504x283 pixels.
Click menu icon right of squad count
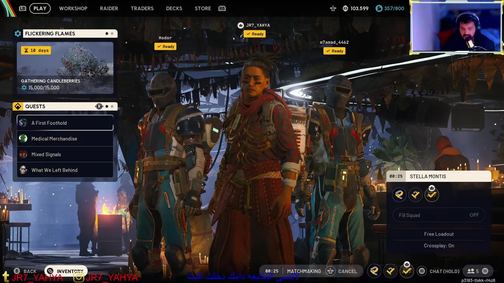tap(485, 271)
